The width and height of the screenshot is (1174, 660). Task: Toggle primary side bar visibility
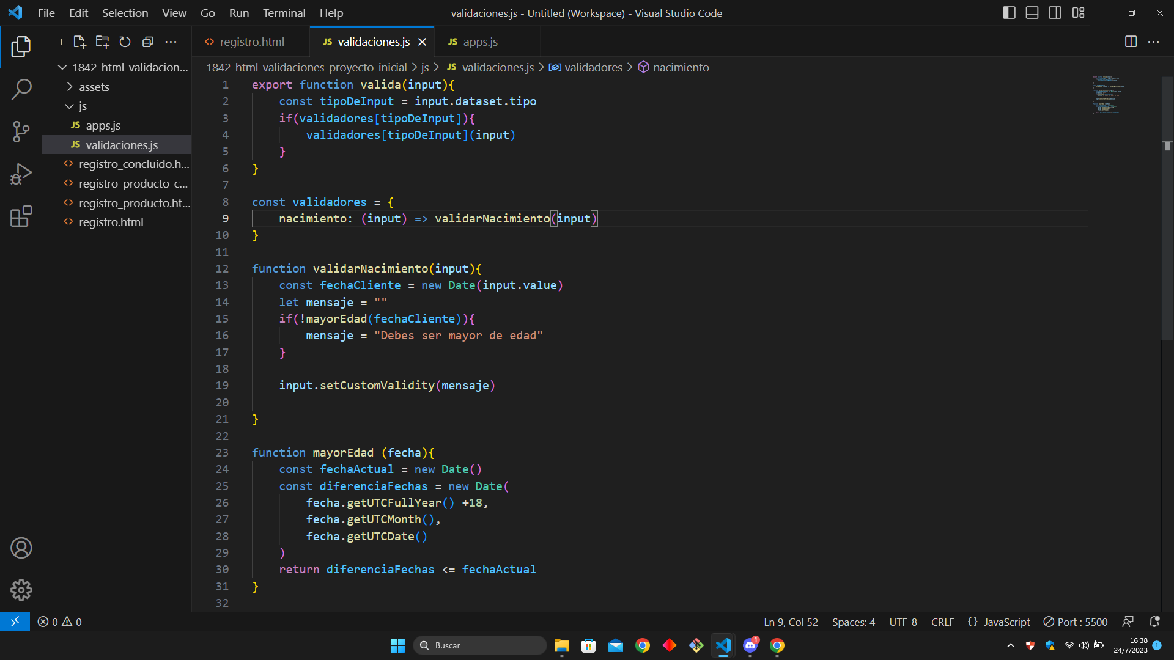(1009, 13)
